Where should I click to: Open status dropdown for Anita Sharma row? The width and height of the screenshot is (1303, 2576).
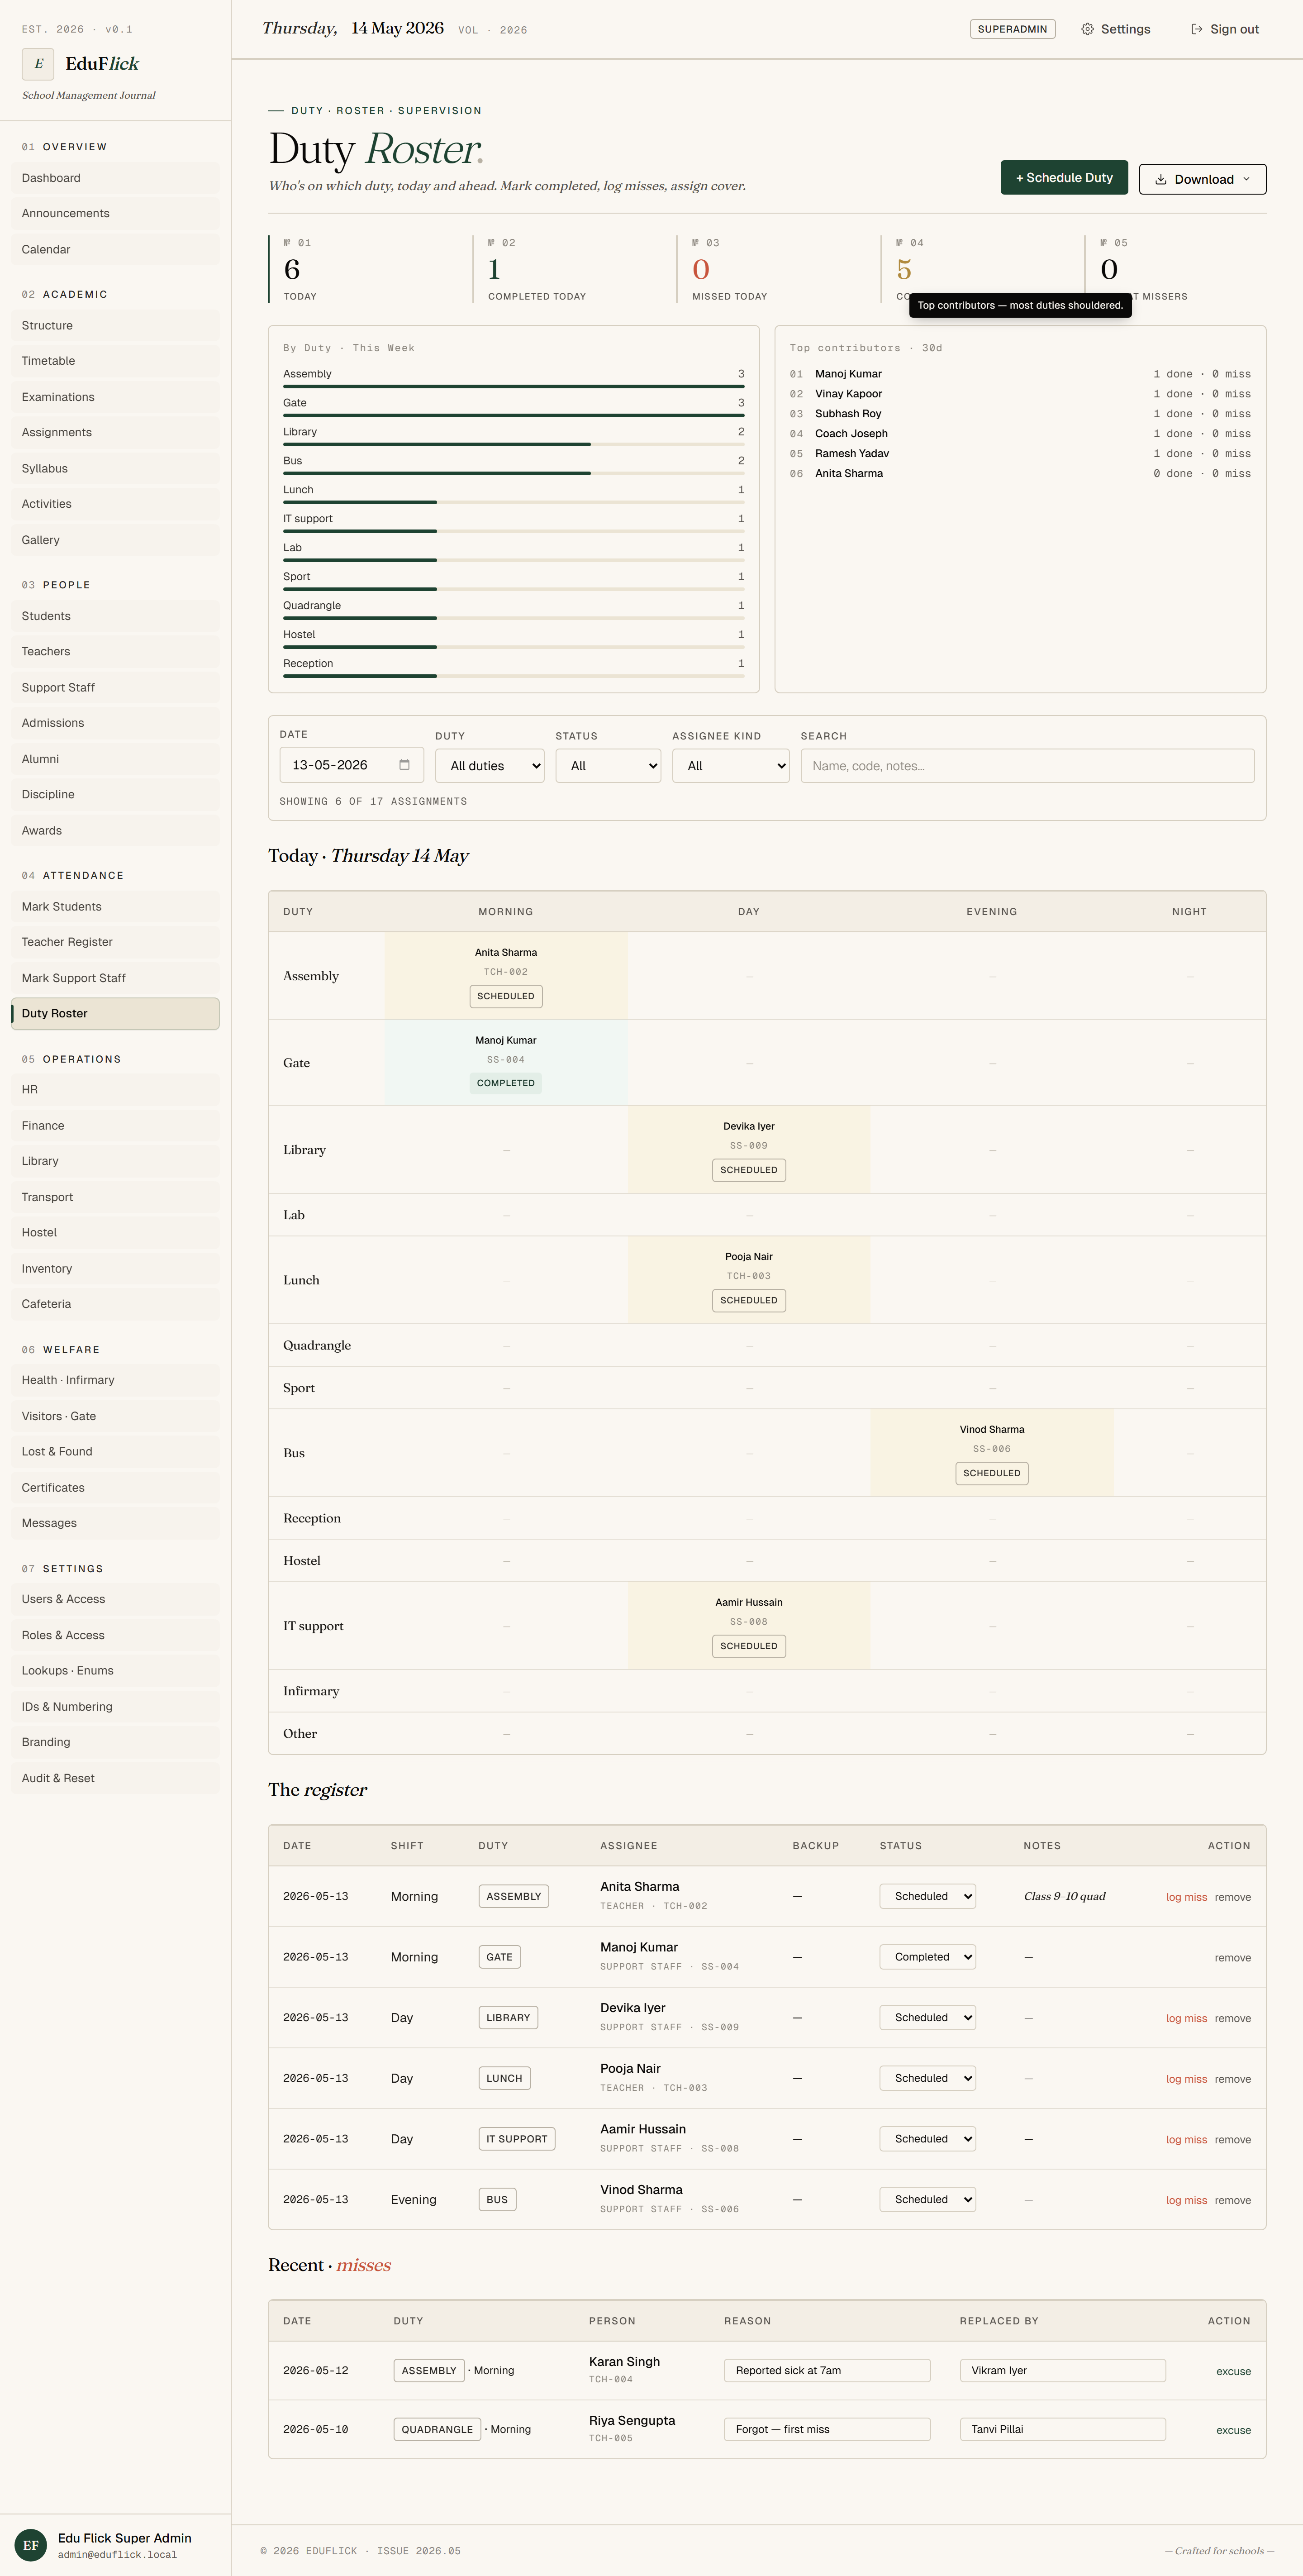pos(927,1896)
